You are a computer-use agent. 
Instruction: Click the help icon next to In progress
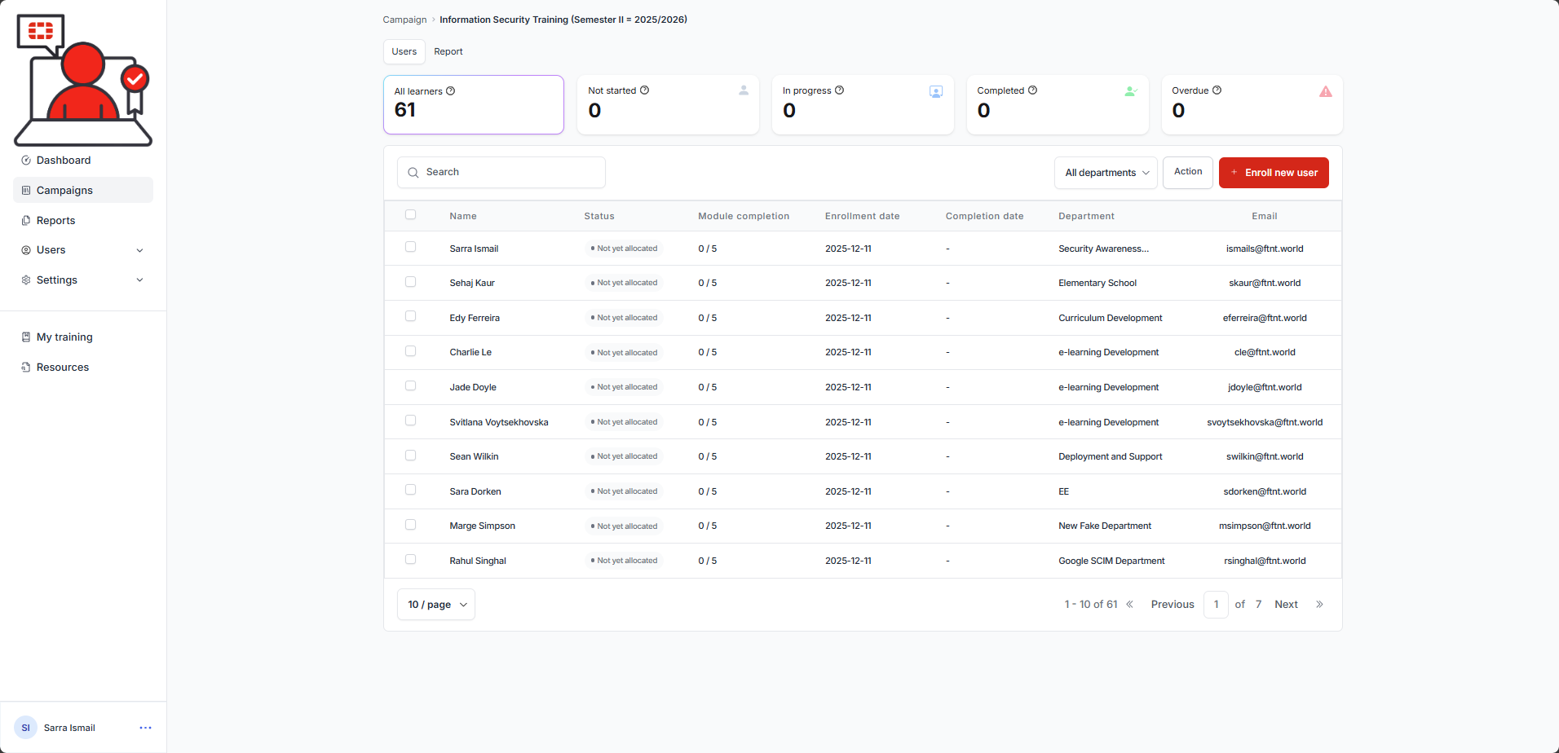tap(840, 90)
